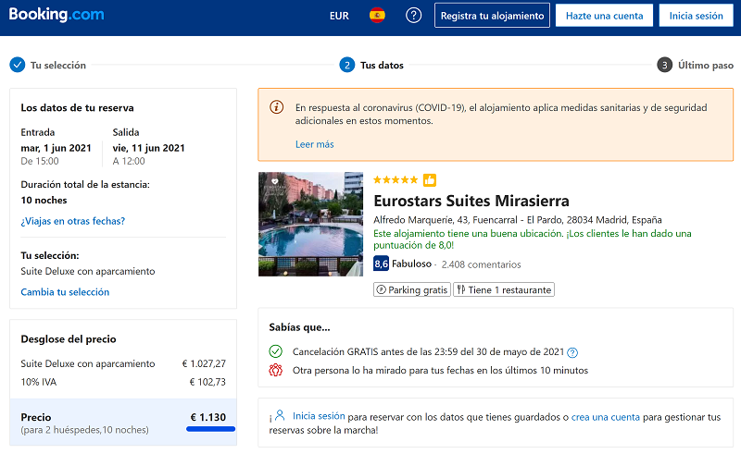Image resolution: width=741 pixels, height=454 pixels.
Task: Click the A 12:00 check-out time
Action: click(129, 162)
